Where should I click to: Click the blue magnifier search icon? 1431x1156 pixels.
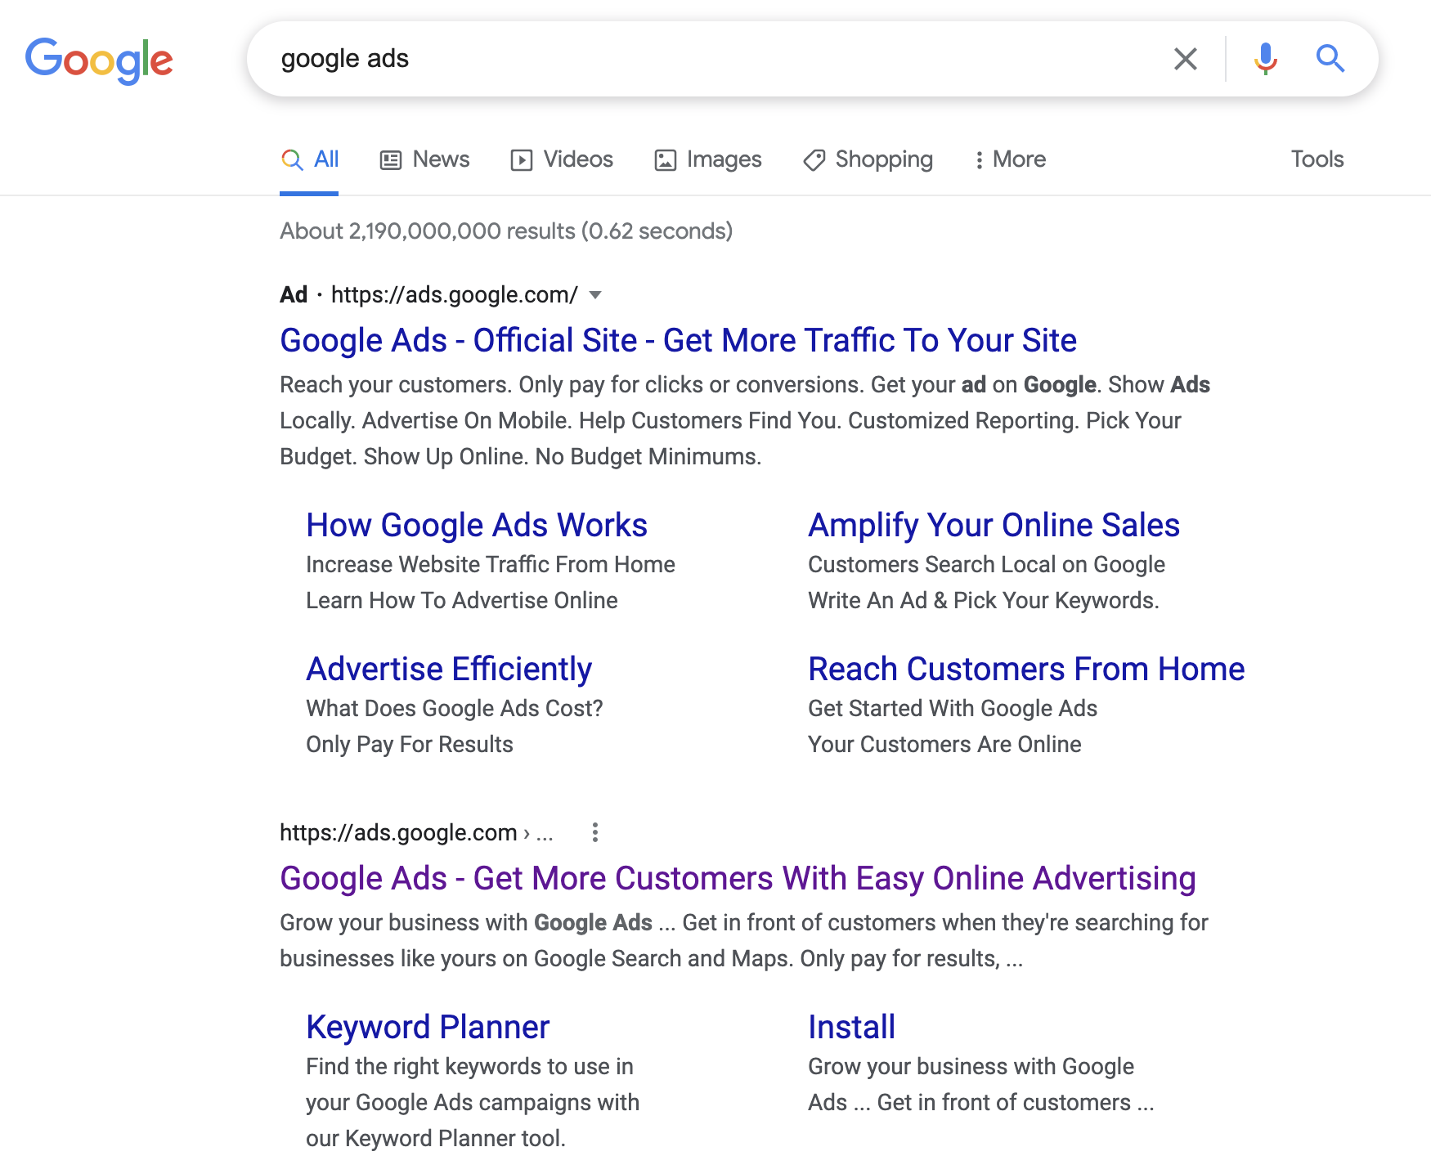(x=1330, y=59)
